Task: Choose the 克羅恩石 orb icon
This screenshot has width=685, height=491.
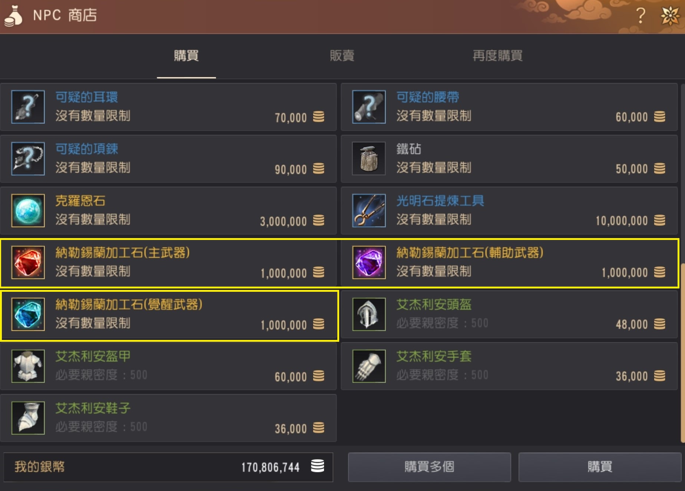Action: click(x=28, y=211)
